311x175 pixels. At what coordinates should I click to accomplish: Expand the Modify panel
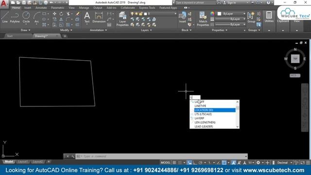pyautogui.click(x=66, y=30)
